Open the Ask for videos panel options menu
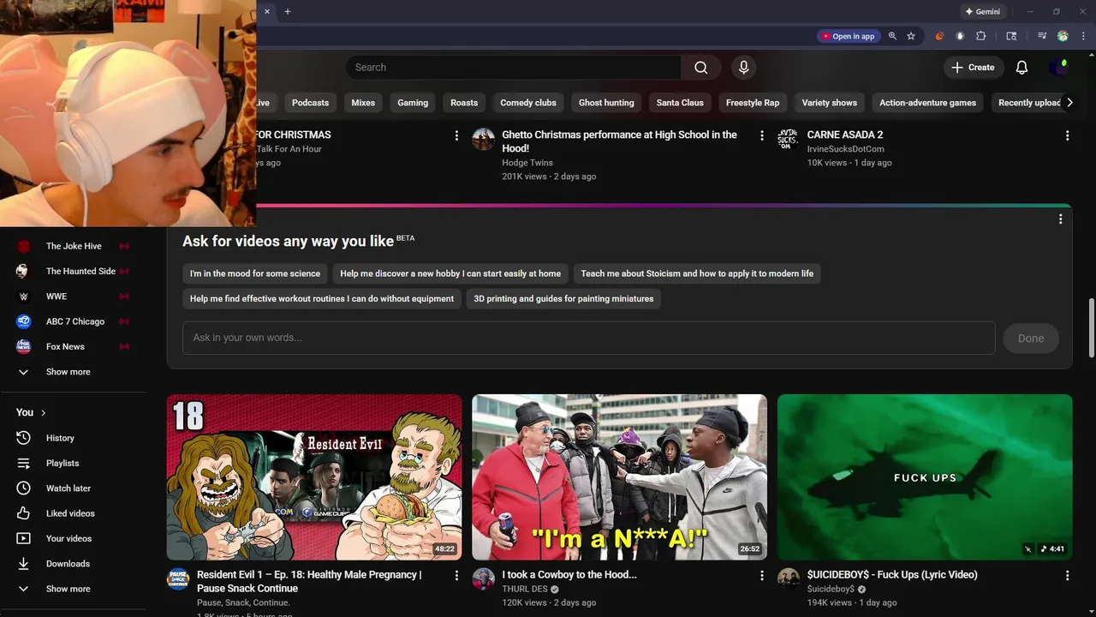 1060,219
